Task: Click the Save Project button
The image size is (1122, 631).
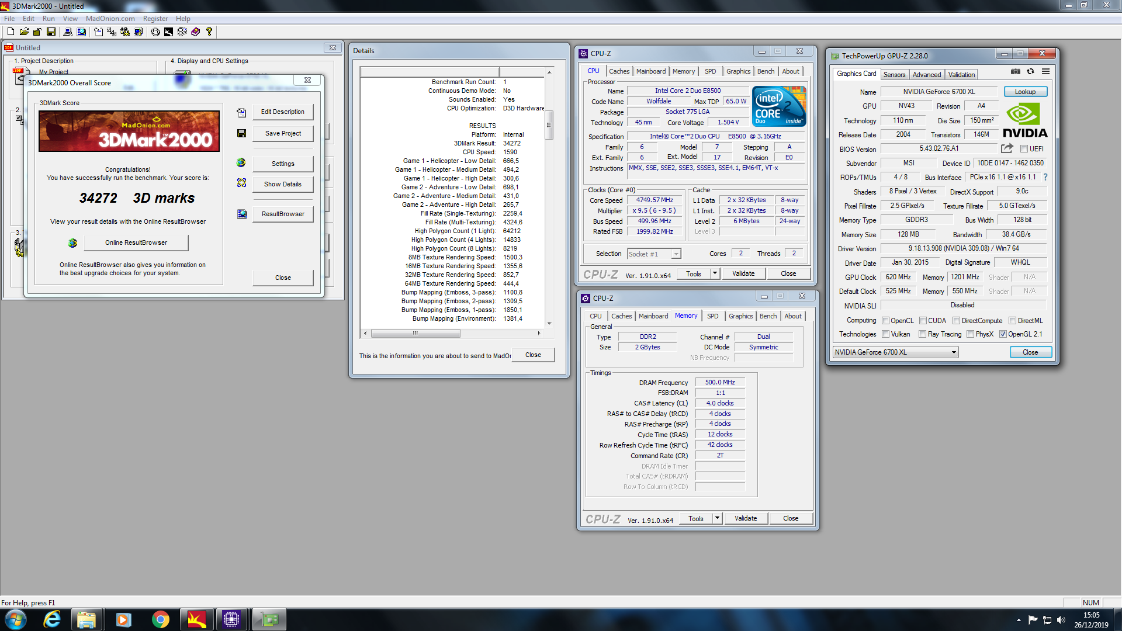Action: (283, 133)
